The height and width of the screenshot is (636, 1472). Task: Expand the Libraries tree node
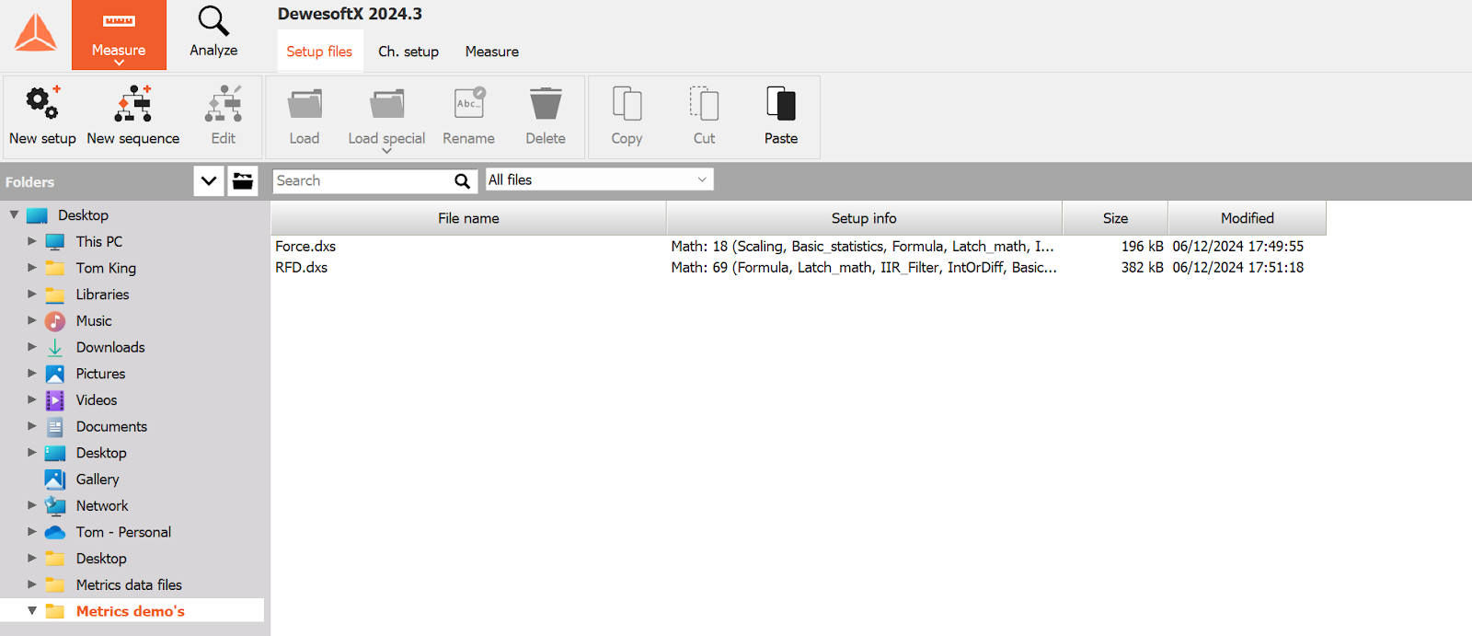pyautogui.click(x=32, y=295)
